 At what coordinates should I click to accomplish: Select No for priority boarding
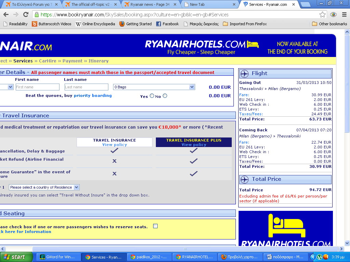pos(165,96)
